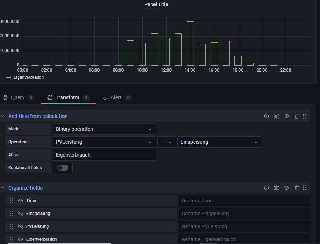Click the Rename Time input field
Image resolution: width=320 pixels, height=244 pixels.
(244, 201)
